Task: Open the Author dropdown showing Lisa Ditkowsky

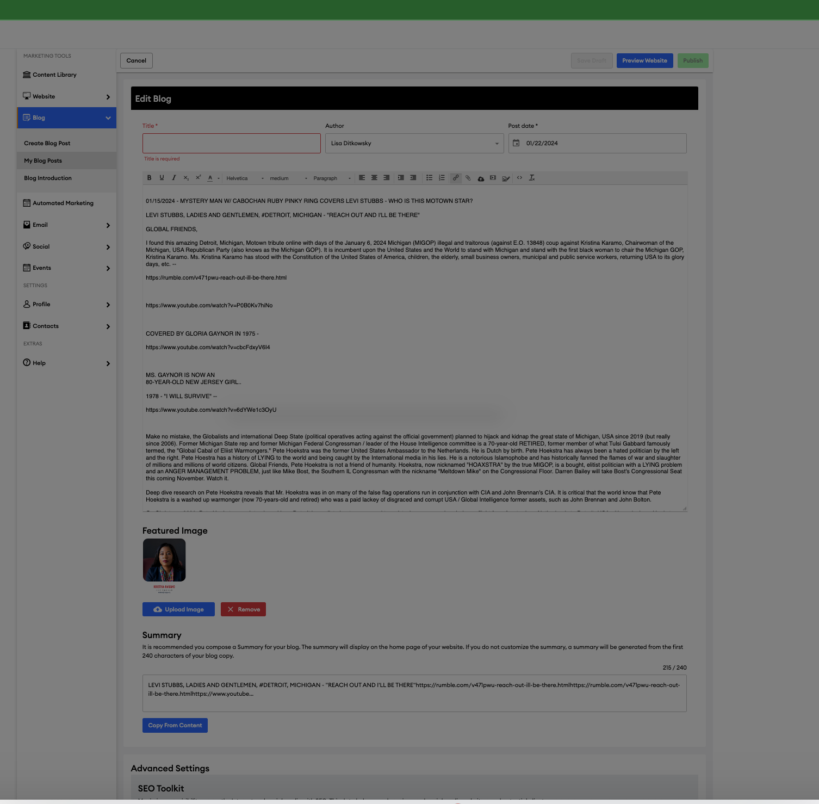Action: click(414, 144)
